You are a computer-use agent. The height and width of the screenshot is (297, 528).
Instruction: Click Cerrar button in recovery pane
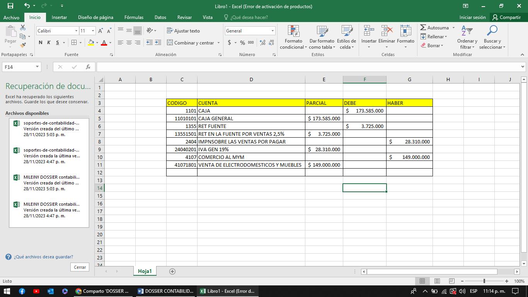[x=80, y=267]
